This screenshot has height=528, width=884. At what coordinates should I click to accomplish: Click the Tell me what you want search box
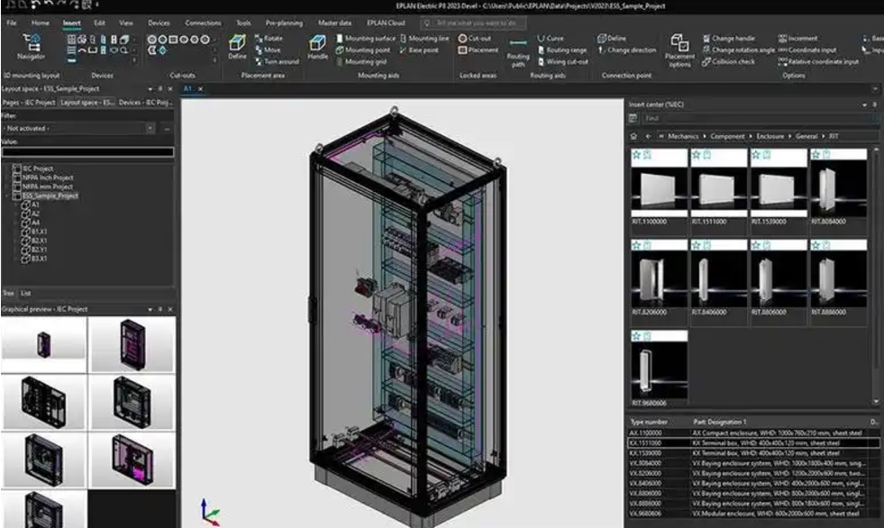474,23
